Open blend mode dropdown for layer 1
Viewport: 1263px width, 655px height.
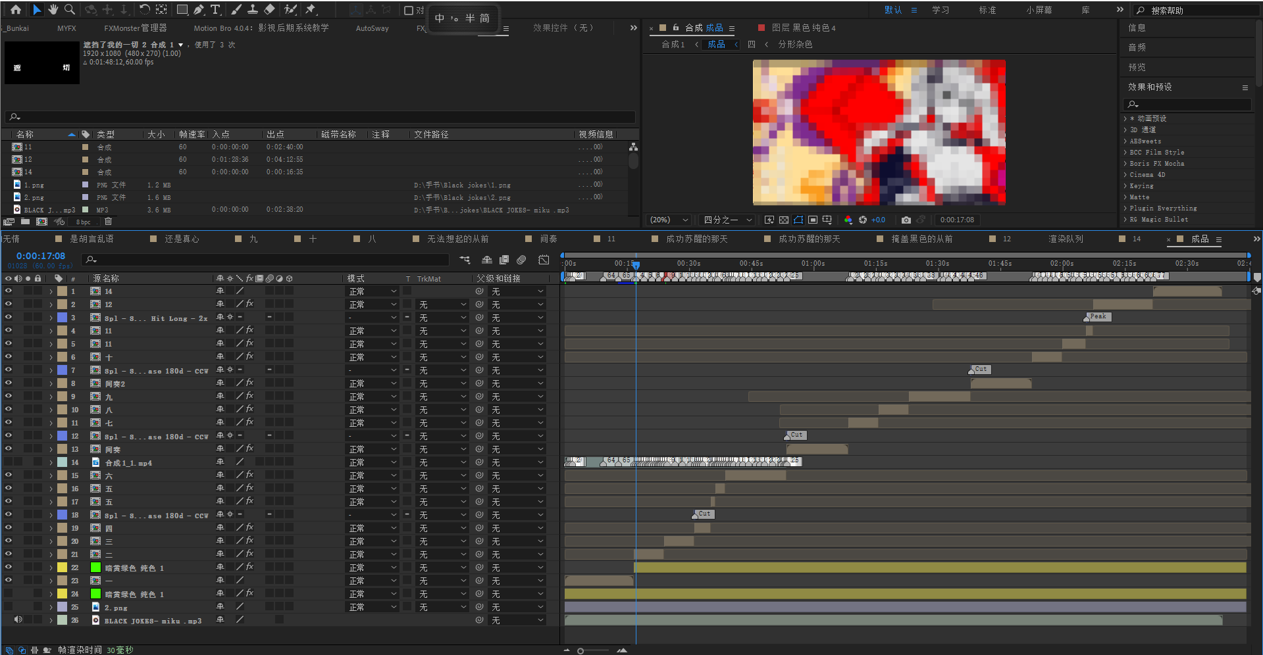coord(373,291)
